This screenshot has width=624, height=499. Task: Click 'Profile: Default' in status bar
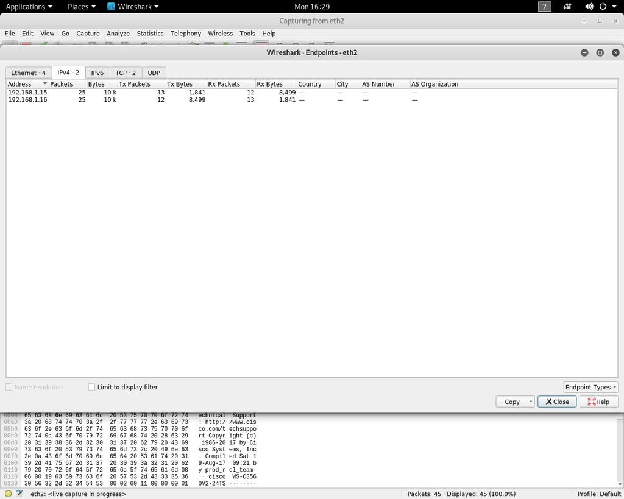pos(599,494)
